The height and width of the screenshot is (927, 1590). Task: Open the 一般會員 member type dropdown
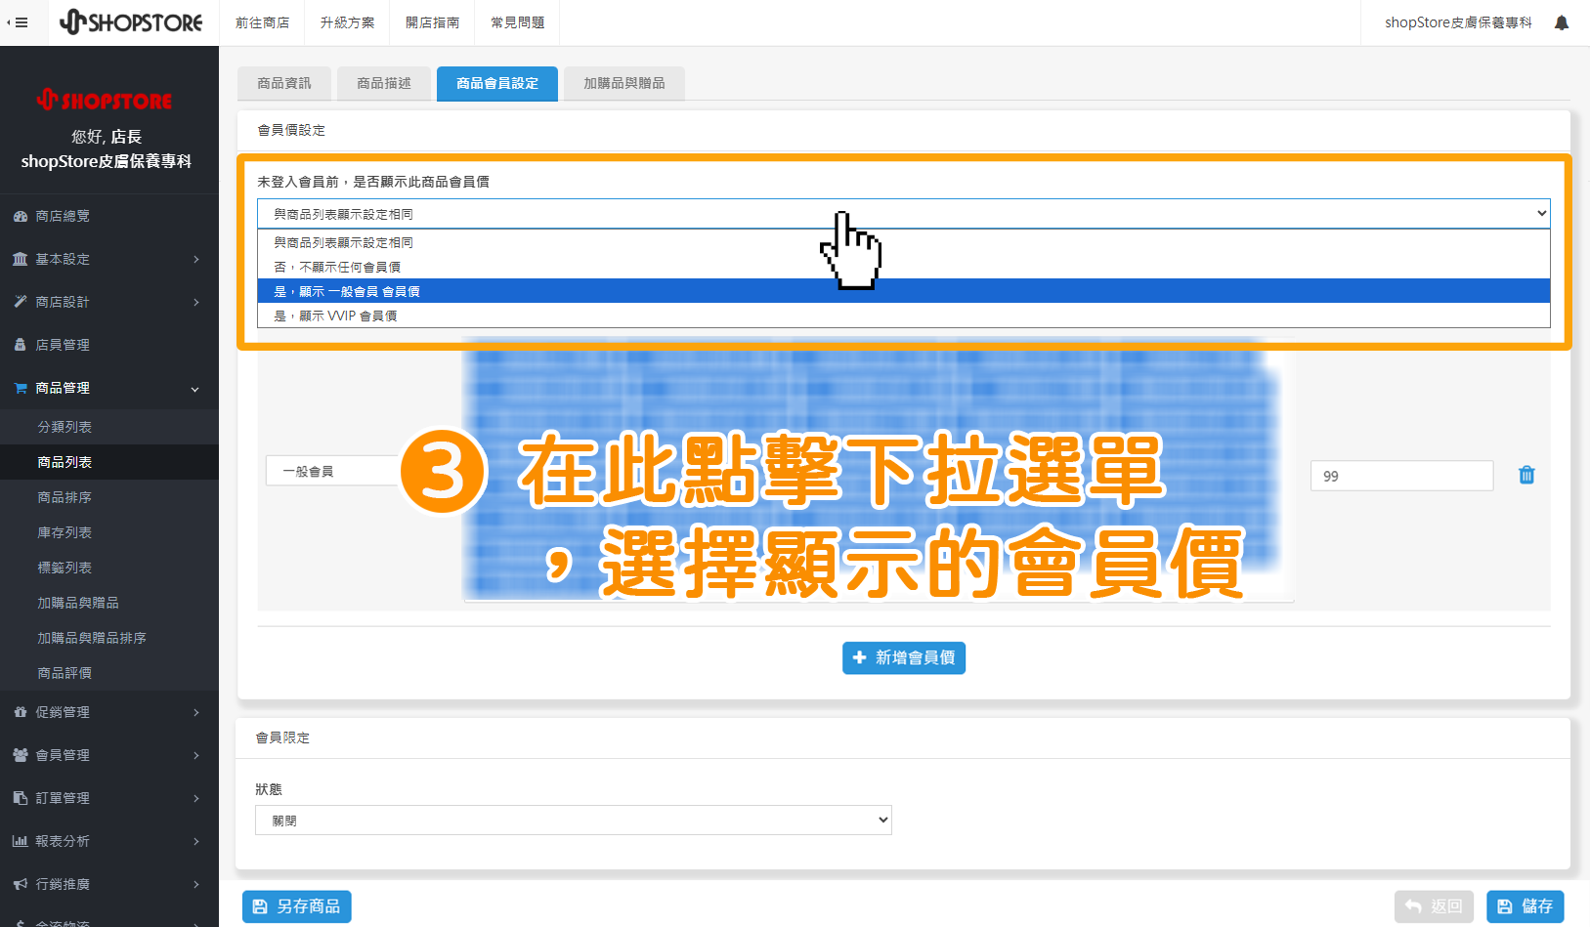pos(332,470)
